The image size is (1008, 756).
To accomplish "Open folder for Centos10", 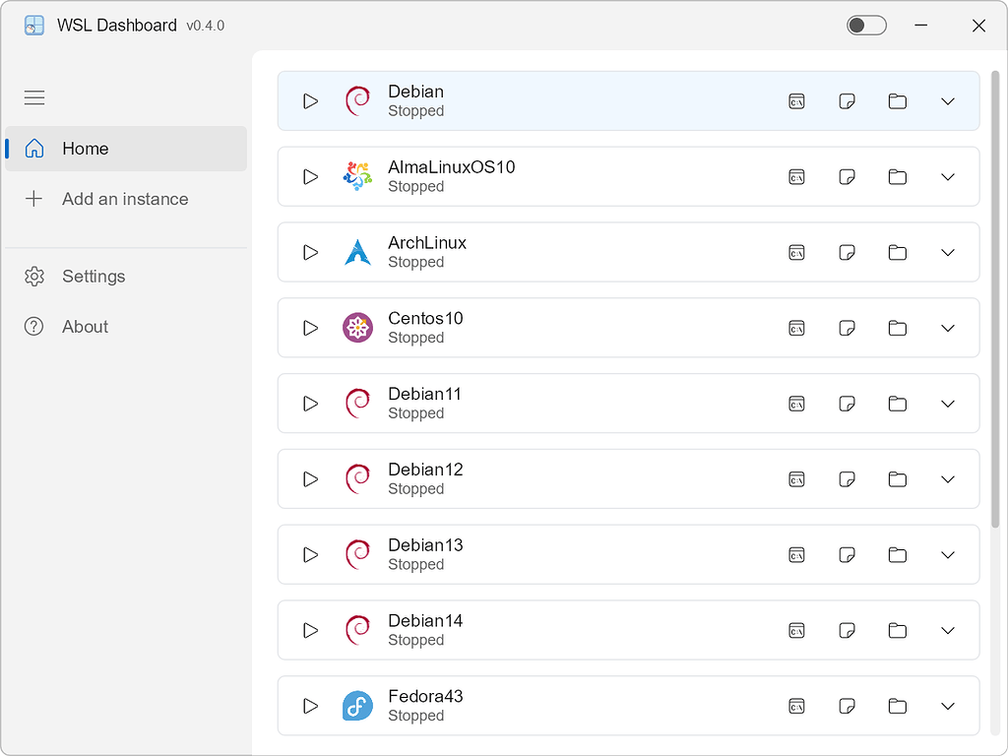I will coord(898,328).
